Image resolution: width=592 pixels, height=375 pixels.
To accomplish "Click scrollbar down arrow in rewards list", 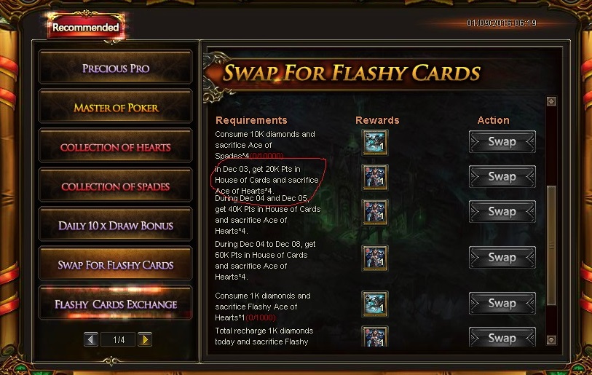I will [x=551, y=340].
